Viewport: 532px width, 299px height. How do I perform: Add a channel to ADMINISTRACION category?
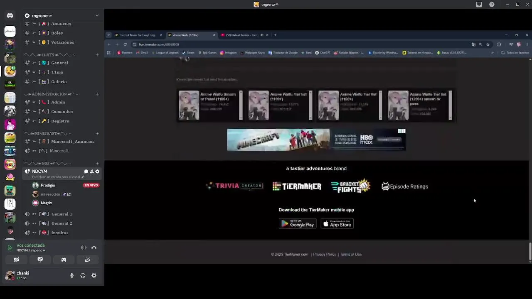[97, 94]
